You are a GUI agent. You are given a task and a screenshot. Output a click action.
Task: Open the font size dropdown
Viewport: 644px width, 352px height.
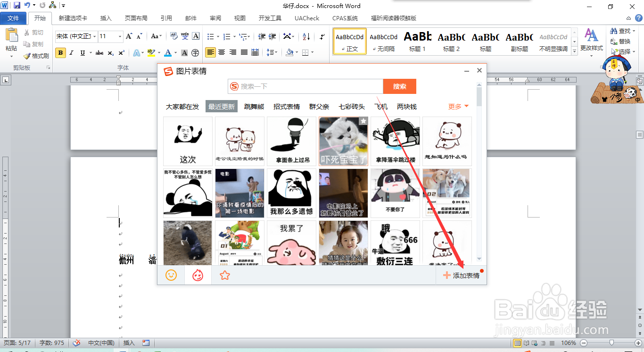pos(120,36)
